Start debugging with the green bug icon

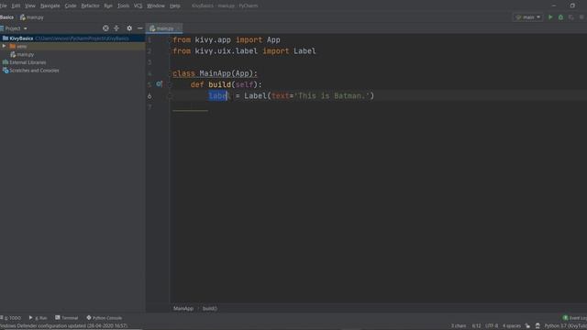tap(560, 17)
